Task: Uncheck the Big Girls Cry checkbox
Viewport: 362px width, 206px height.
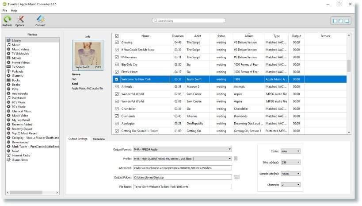Action: (117, 64)
